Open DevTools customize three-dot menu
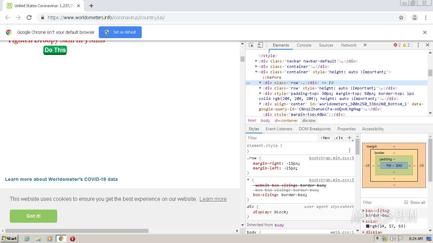Viewport: 433px width, 243px height. click(x=418, y=45)
